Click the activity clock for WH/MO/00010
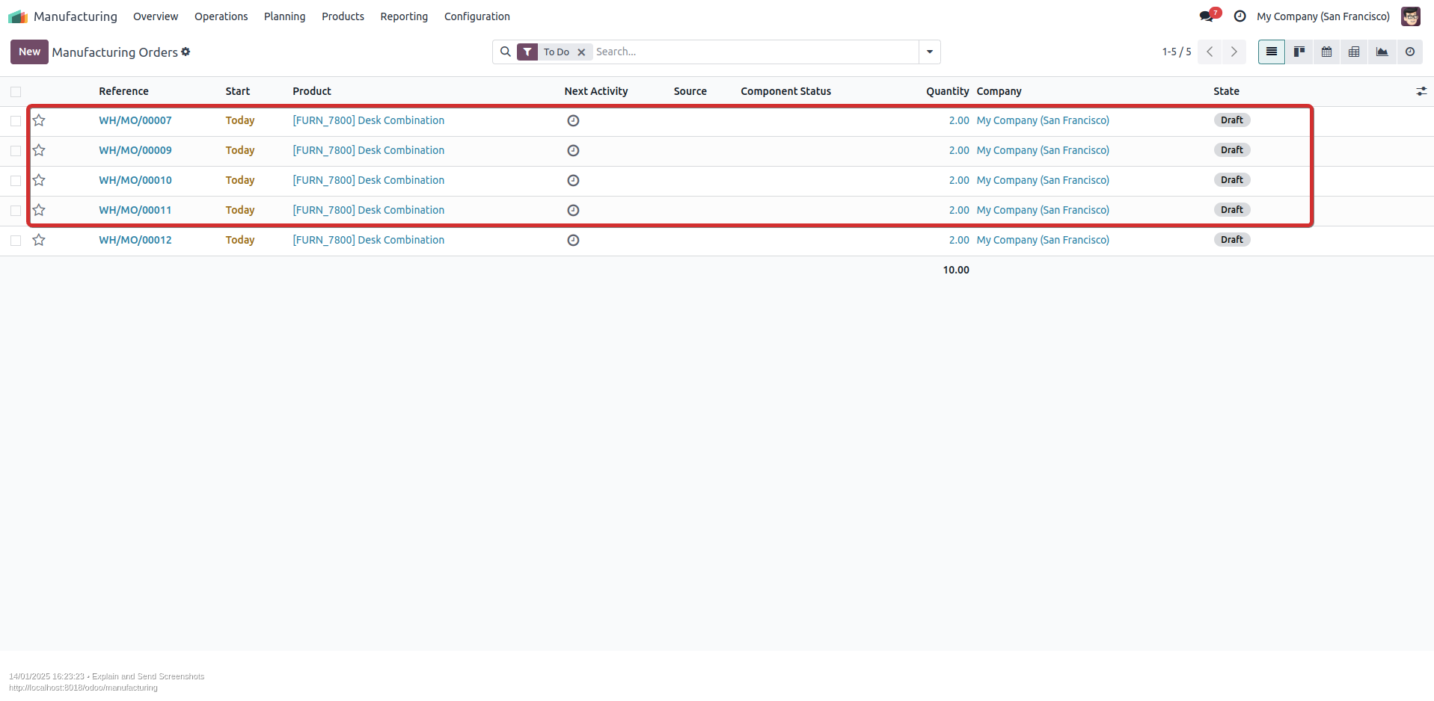This screenshot has height=701, width=1434. coord(573,180)
